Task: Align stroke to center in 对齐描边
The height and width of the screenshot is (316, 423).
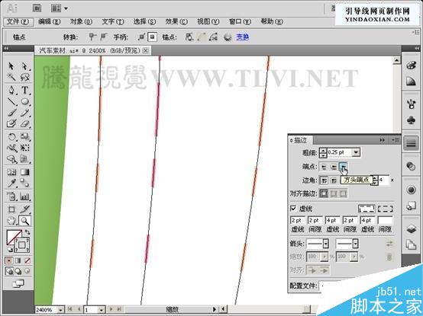Action: tap(324, 193)
